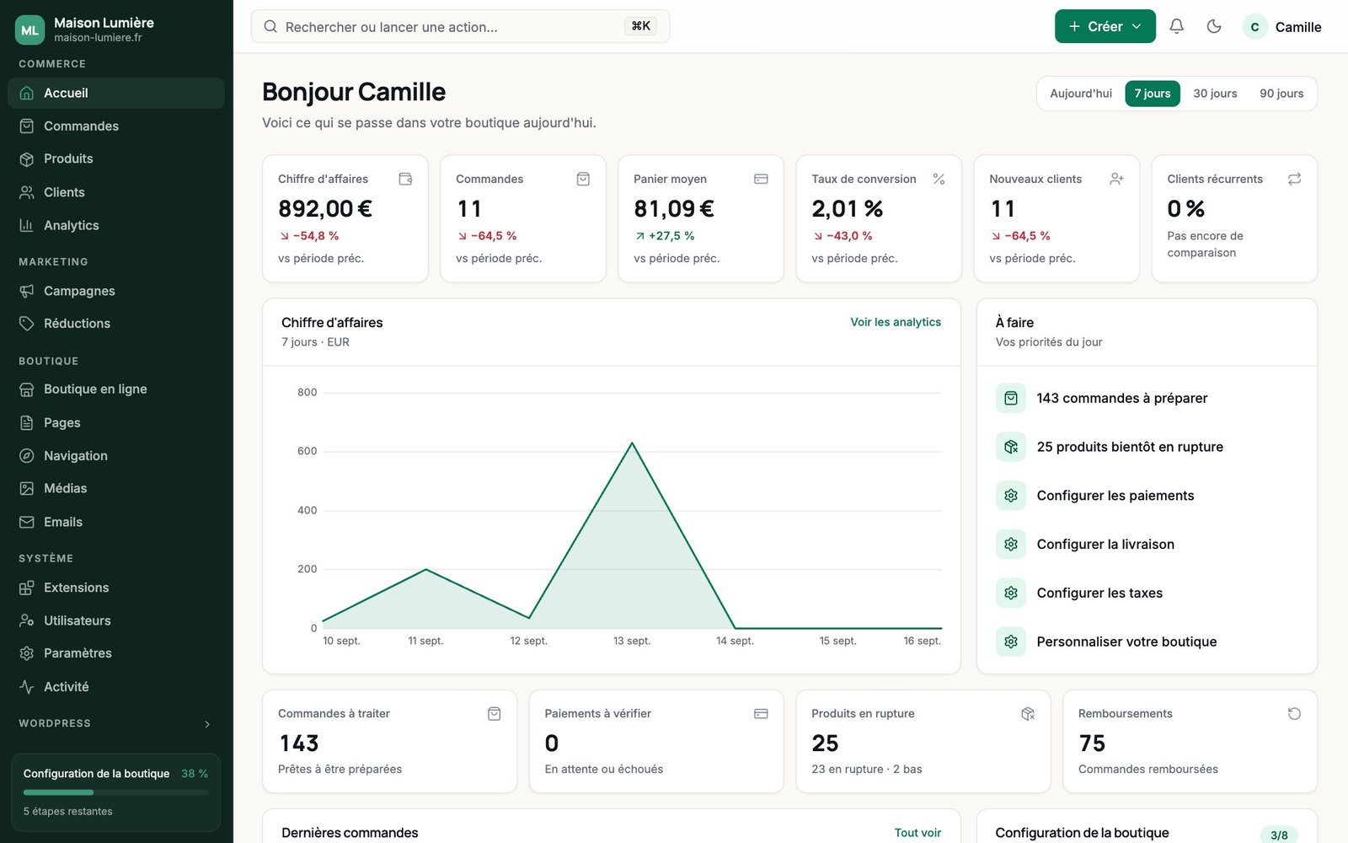Open Paramètres in the sidebar

[x=116, y=653]
